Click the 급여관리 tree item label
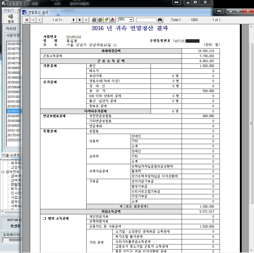The height and width of the screenshot is (253, 254). 13,172
